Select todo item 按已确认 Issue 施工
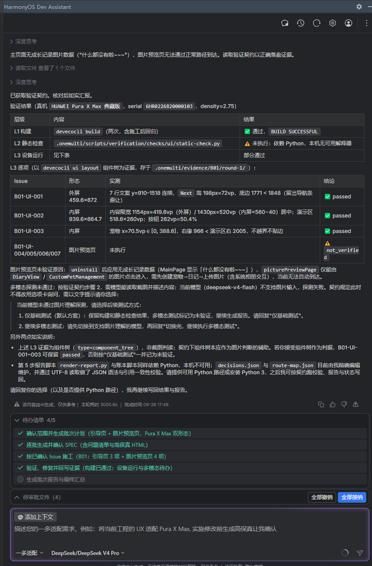Image resolution: width=372 pixels, height=566 pixels. click(190, 456)
